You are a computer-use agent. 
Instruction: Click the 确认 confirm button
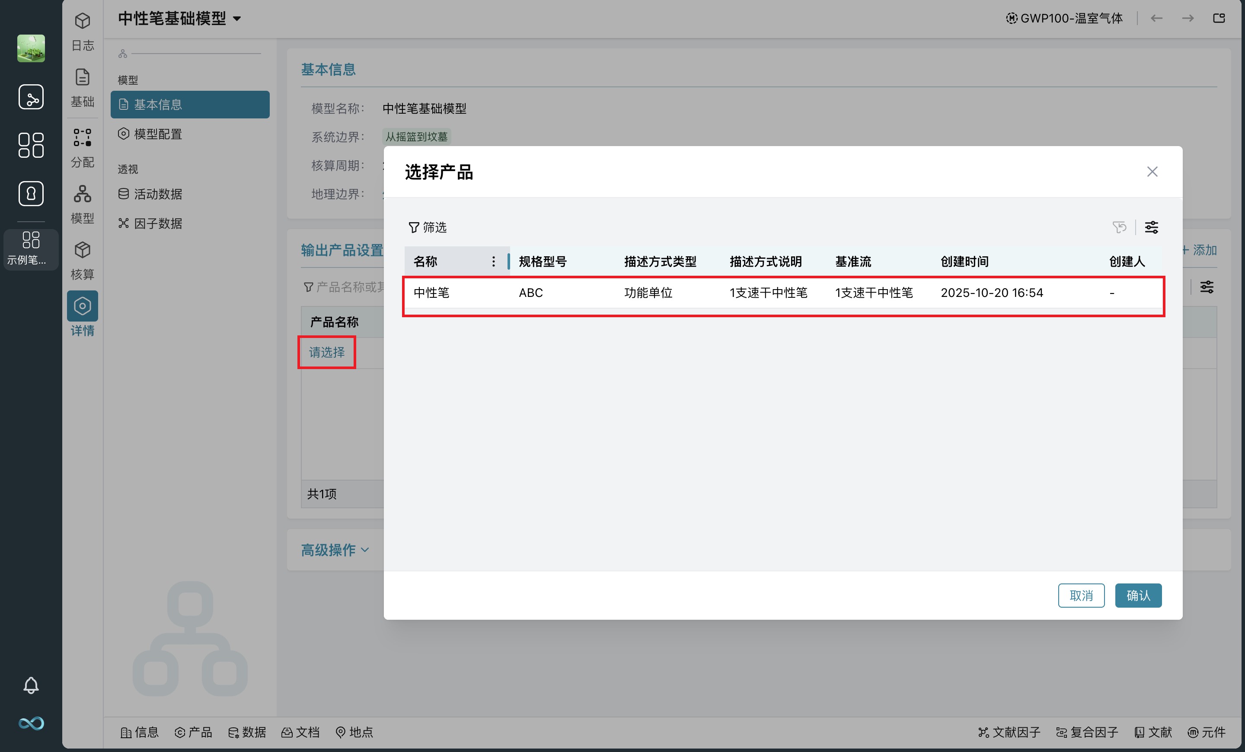(1137, 595)
